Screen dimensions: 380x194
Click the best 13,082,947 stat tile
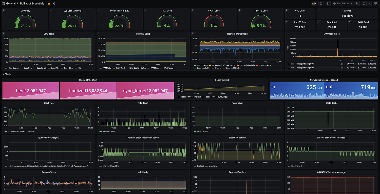coord(31,91)
